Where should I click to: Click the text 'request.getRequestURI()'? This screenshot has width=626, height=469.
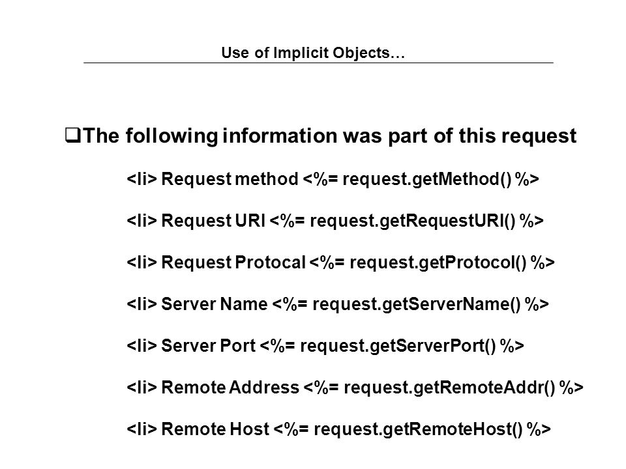[413, 221]
